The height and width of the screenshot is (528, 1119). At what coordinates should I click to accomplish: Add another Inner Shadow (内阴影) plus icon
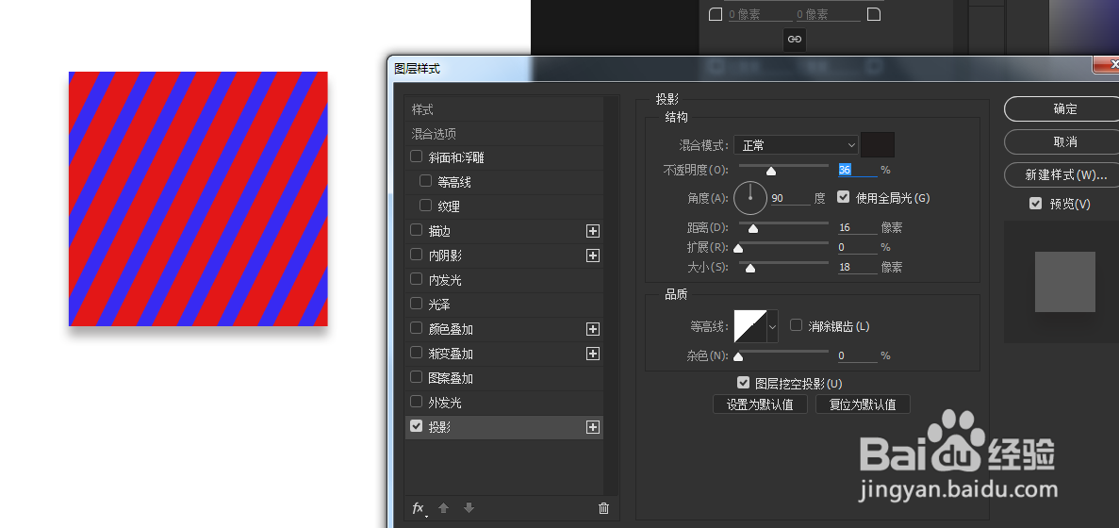tap(592, 256)
